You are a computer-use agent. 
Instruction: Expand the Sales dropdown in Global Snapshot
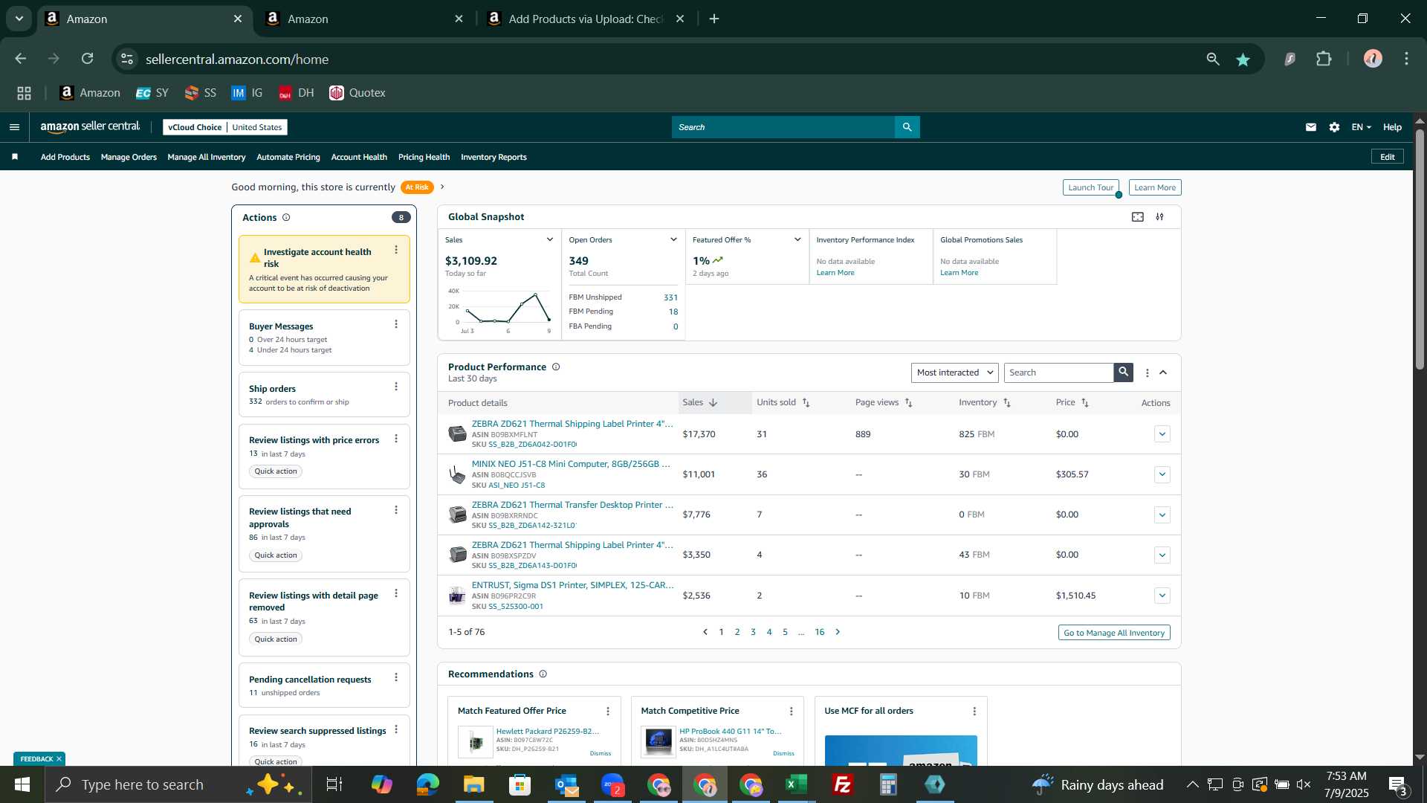550,239
